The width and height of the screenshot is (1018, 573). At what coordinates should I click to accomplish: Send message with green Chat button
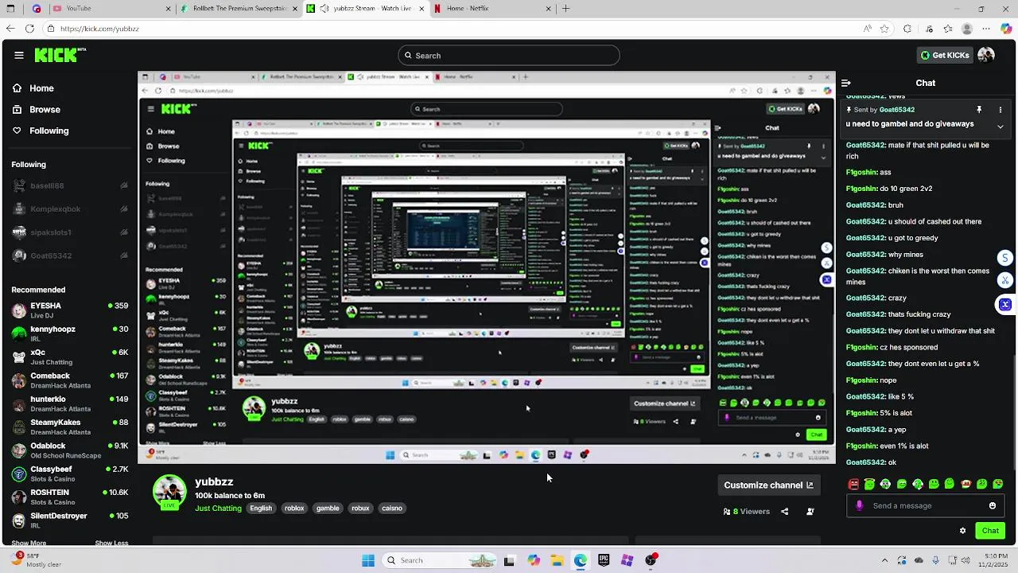(990, 531)
